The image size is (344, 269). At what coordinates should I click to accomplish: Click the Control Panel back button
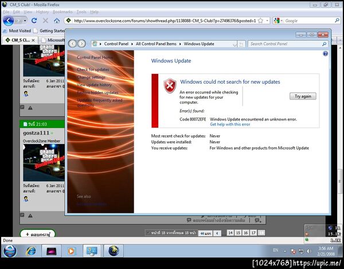click(x=72, y=44)
